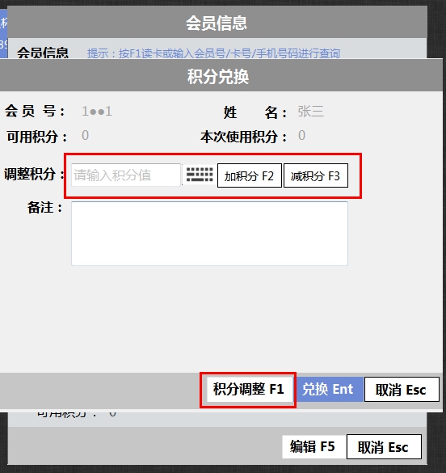Image resolution: width=446 pixels, height=473 pixels.
Task: Open the on-screen keyboard icon
Action: (200, 175)
